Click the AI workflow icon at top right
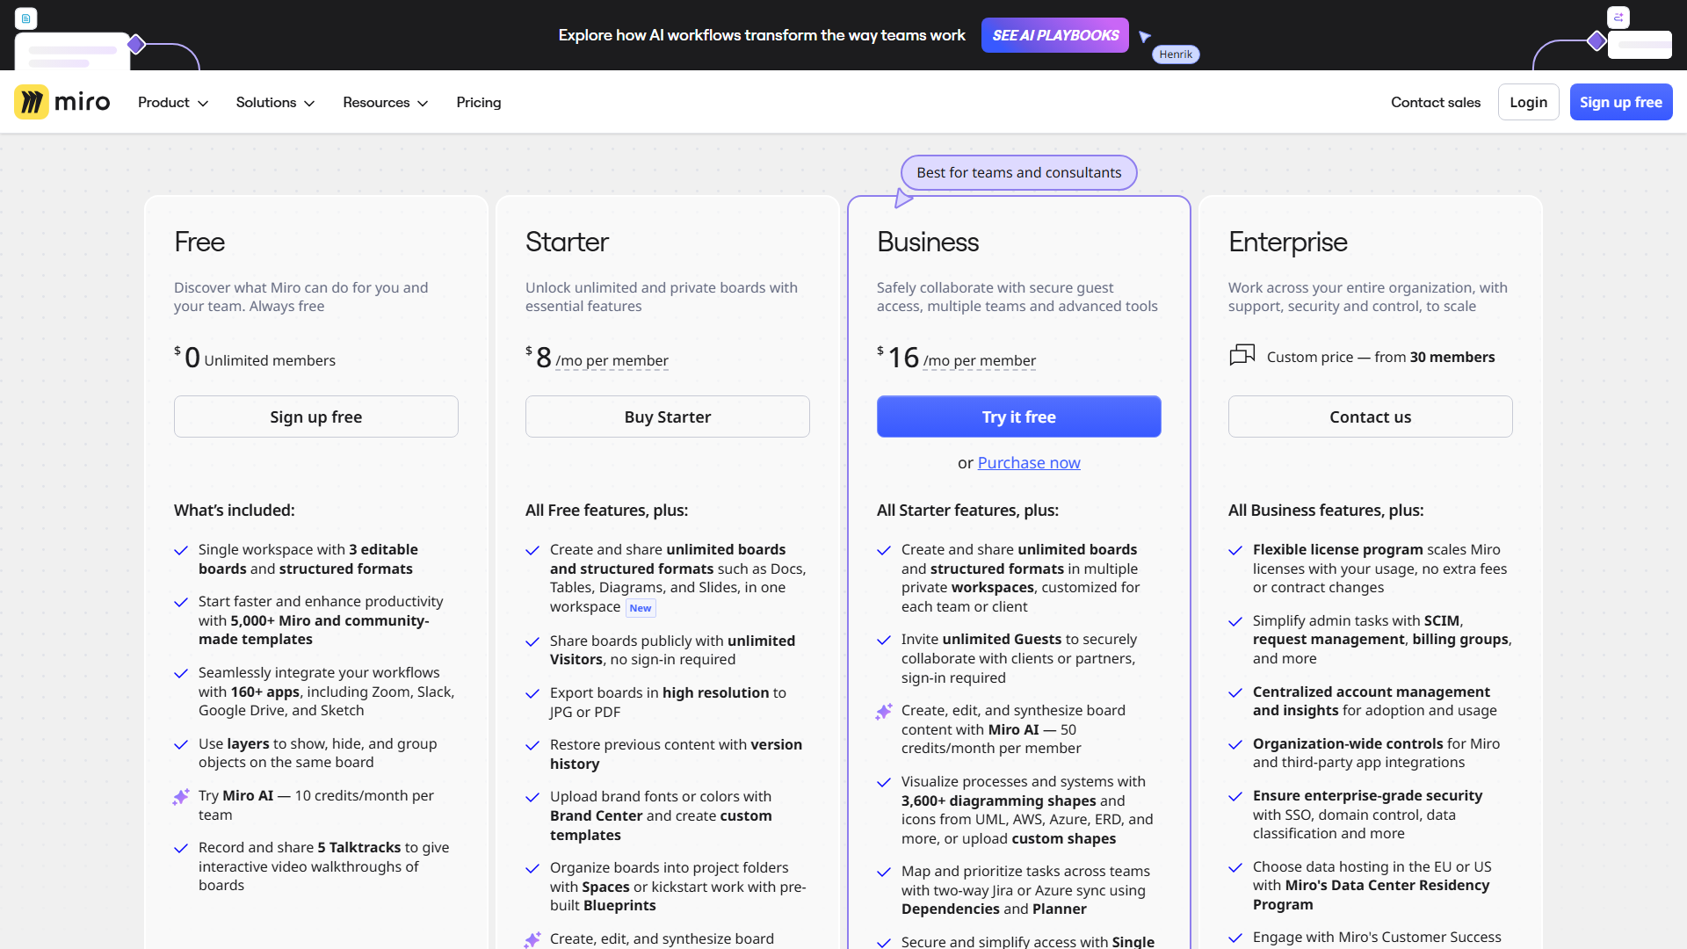The width and height of the screenshot is (1687, 949). coord(1618,17)
